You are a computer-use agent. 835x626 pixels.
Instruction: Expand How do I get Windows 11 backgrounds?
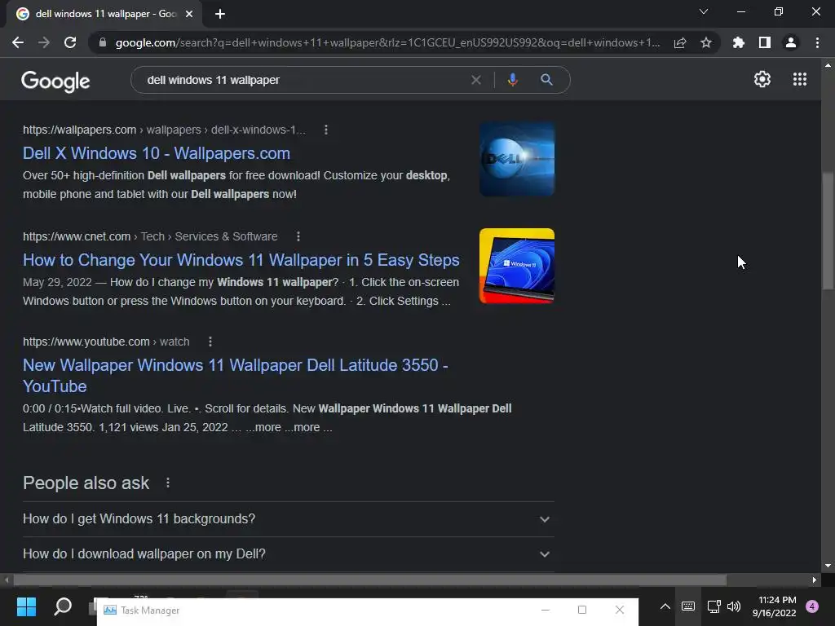pyautogui.click(x=289, y=519)
